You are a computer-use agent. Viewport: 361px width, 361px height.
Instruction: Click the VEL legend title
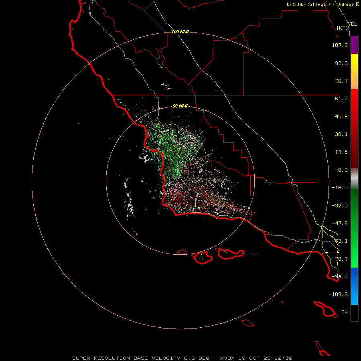tap(352, 24)
